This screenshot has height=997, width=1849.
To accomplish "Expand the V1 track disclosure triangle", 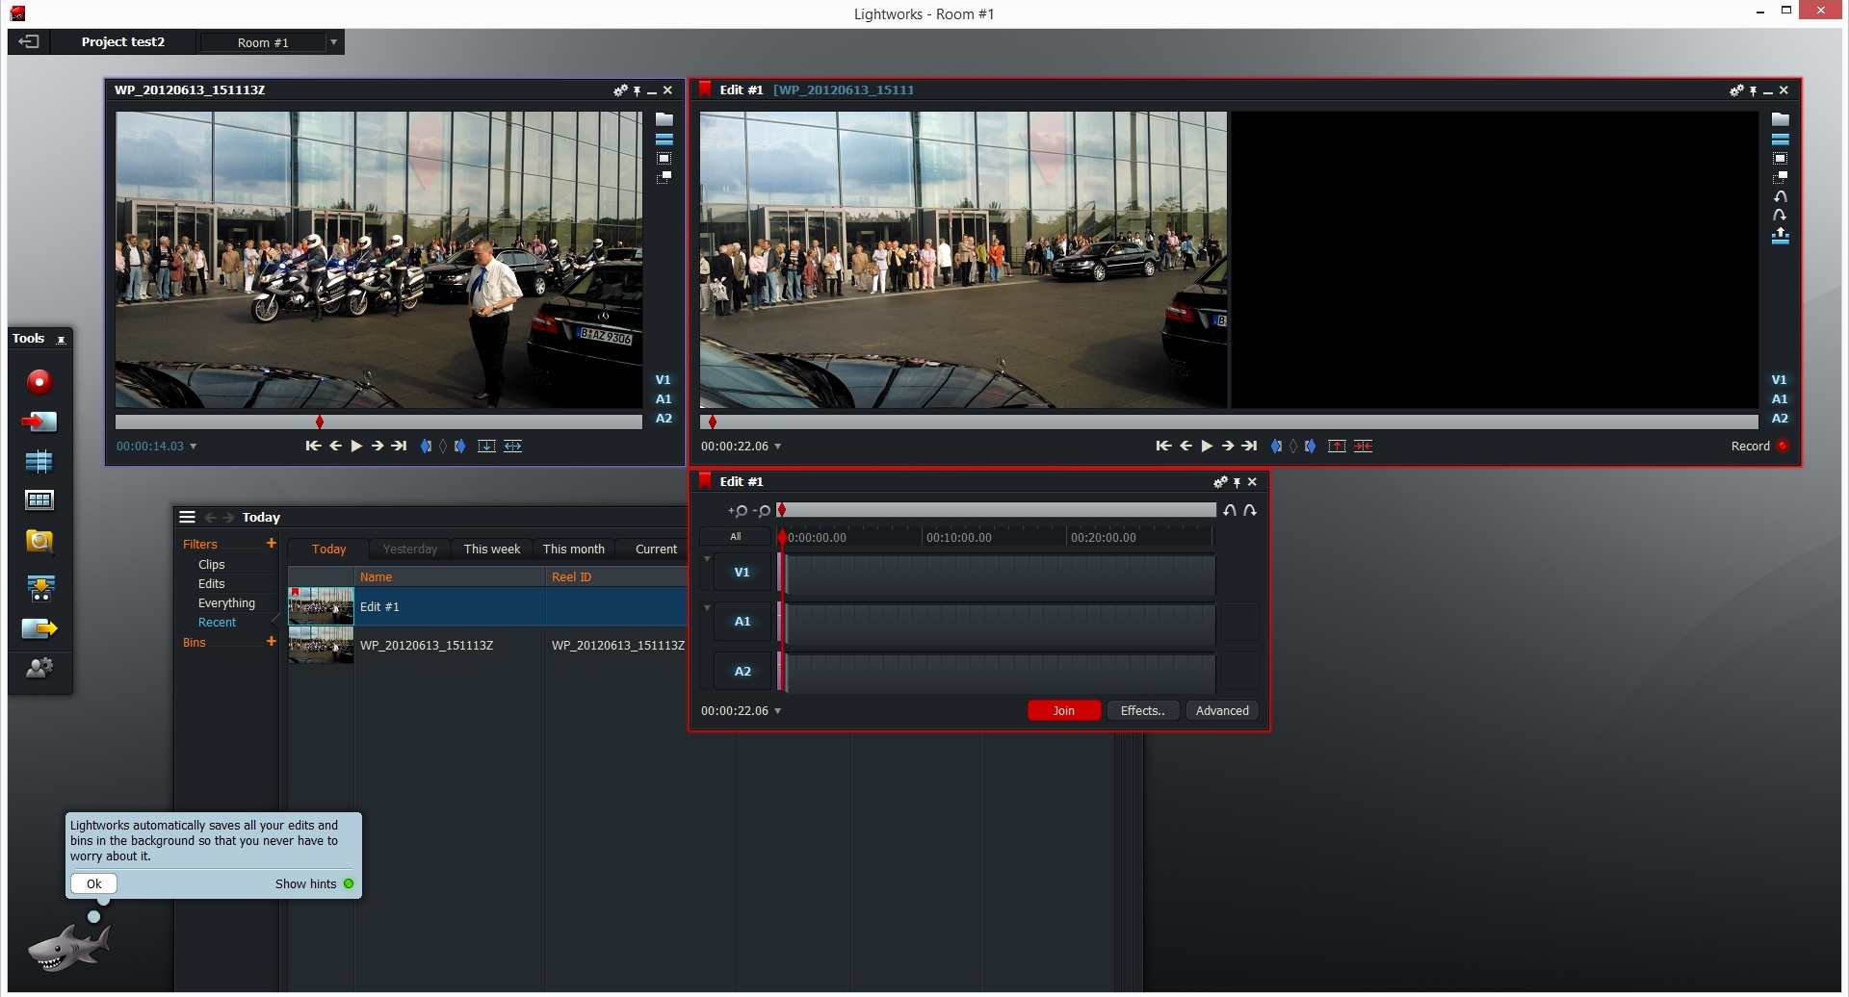I will [x=707, y=559].
